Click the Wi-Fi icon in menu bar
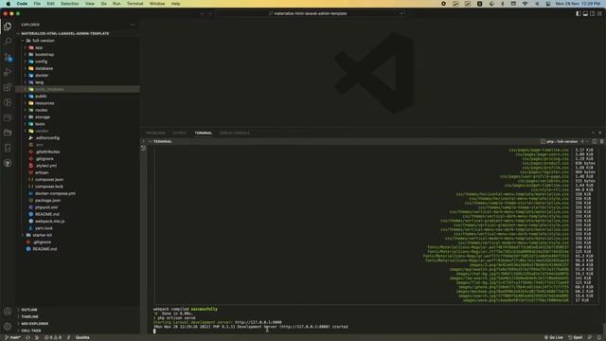The height and width of the screenshot is (341, 606). [525, 4]
